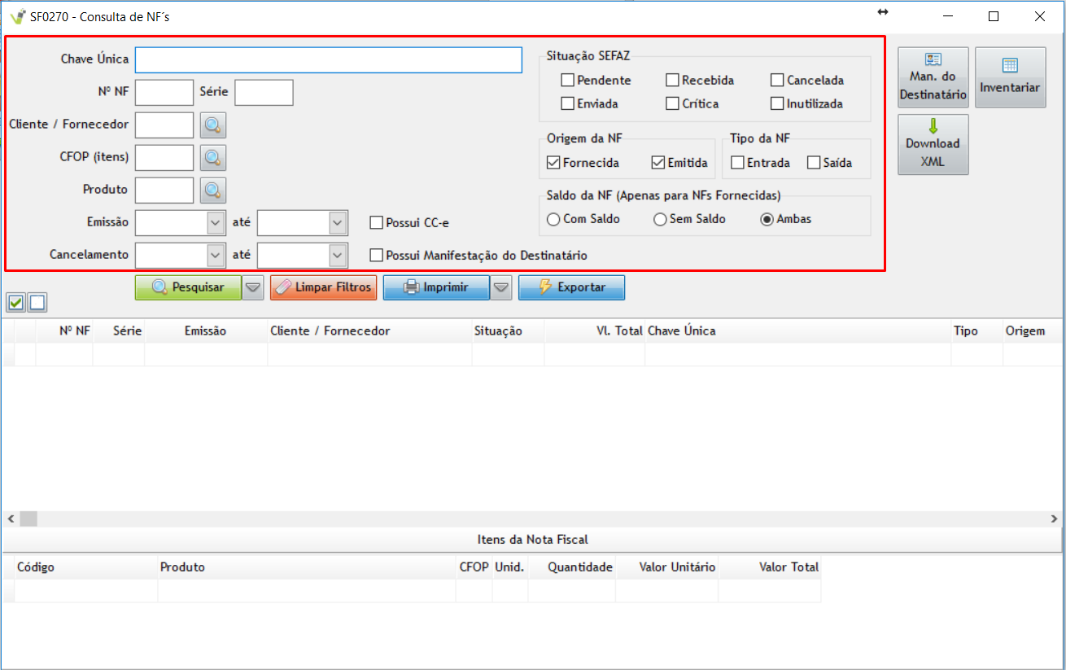
Task: Select Com Saldo radio option
Action: tap(553, 219)
